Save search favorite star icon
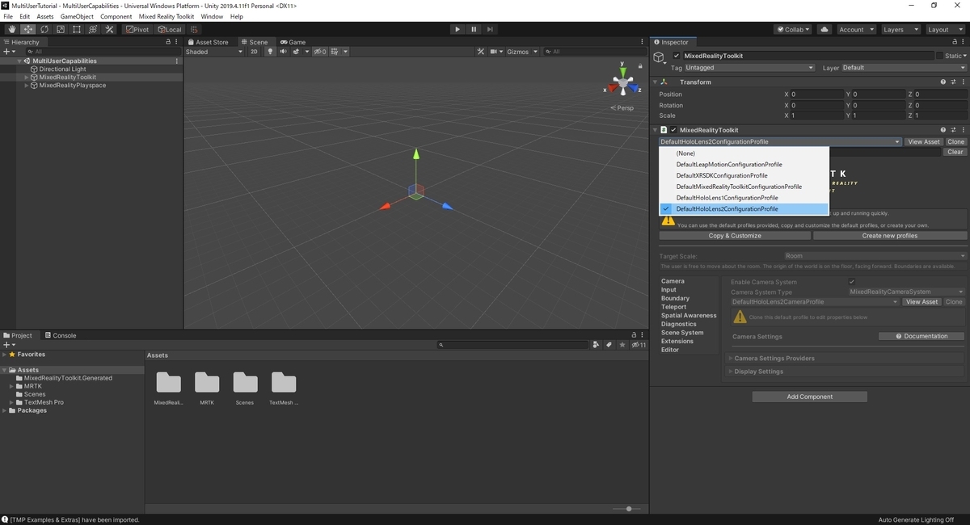970x525 pixels. tap(623, 345)
